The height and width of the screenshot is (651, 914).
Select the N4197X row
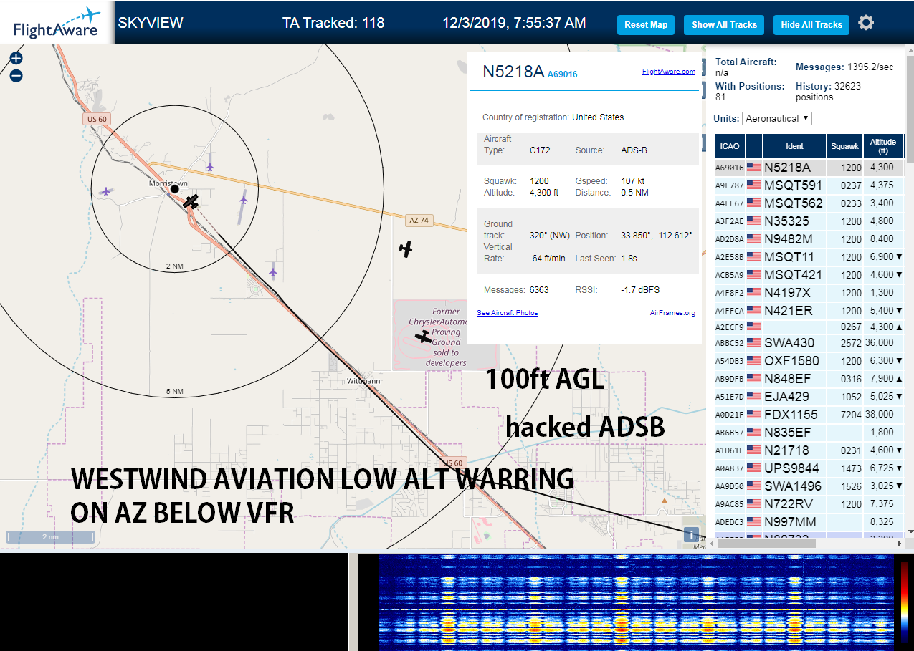tap(809, 293)
